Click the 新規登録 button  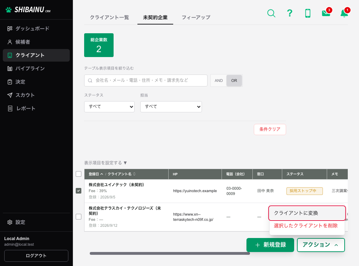pyautogui.click(x=270, y=245)
